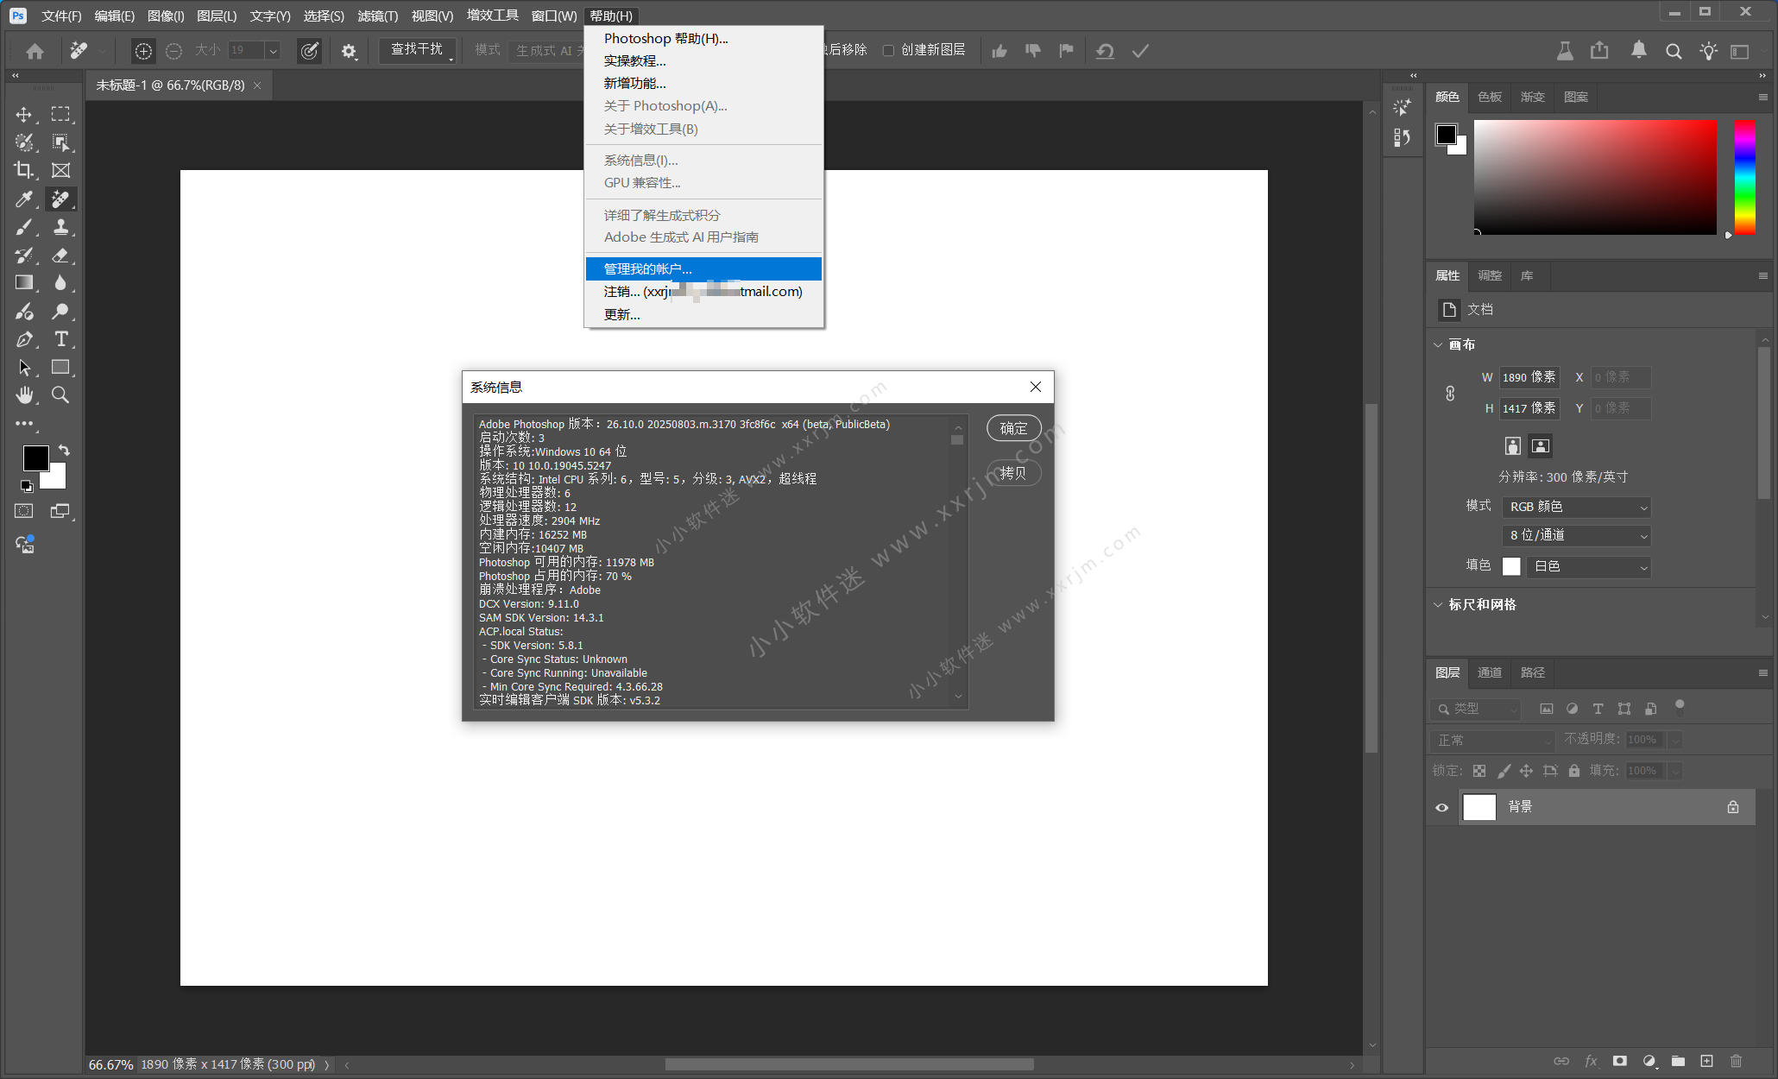Click the undo arrow in options bar
Screen dimensions: 1778x1079
(1105, 51)
